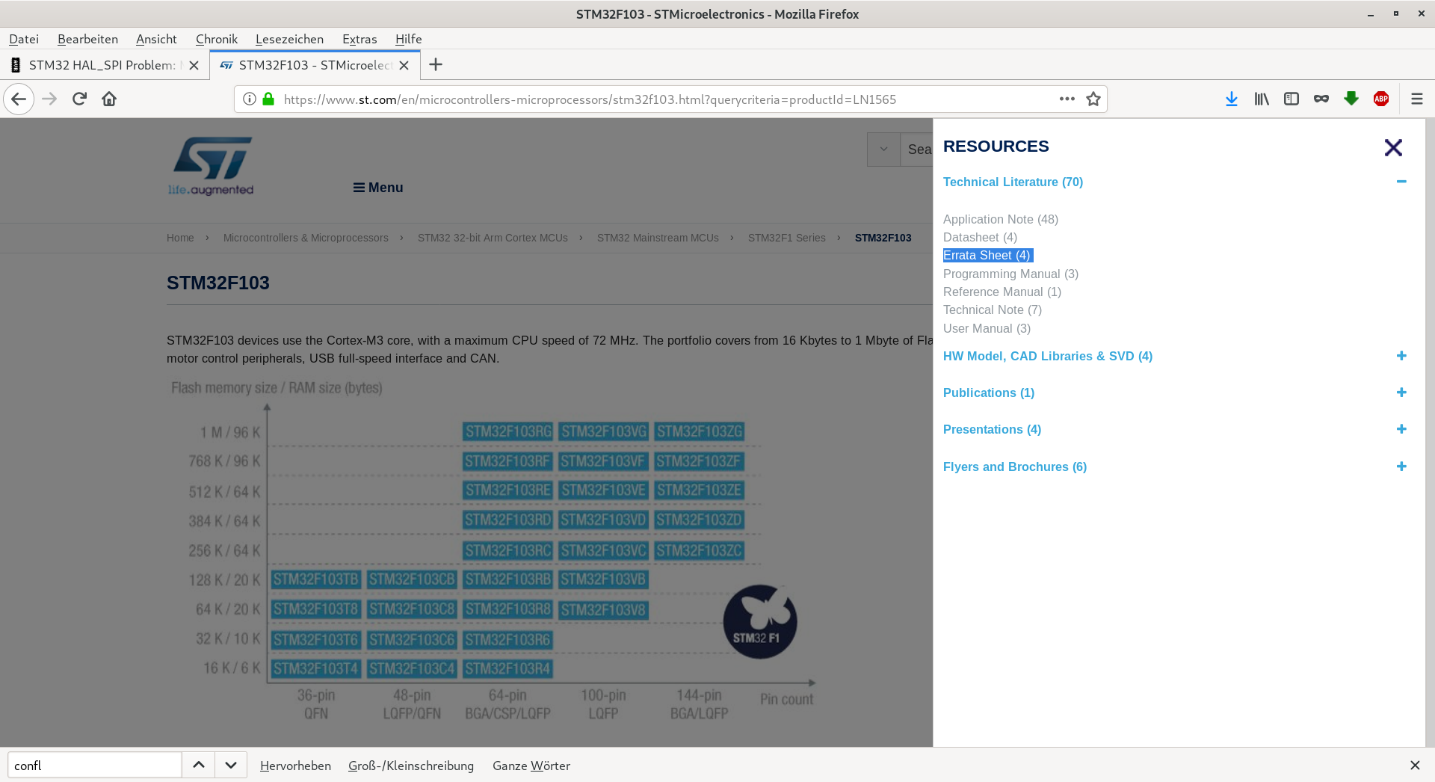Close the STM32 HAL_SPI Problem tab
This screenshot has height=782, width=1435.
pos(194,65)
